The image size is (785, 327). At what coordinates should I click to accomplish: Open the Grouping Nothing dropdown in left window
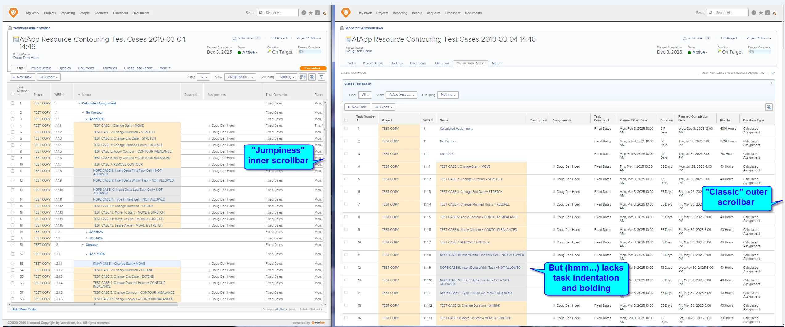click(x=287, y=77)
